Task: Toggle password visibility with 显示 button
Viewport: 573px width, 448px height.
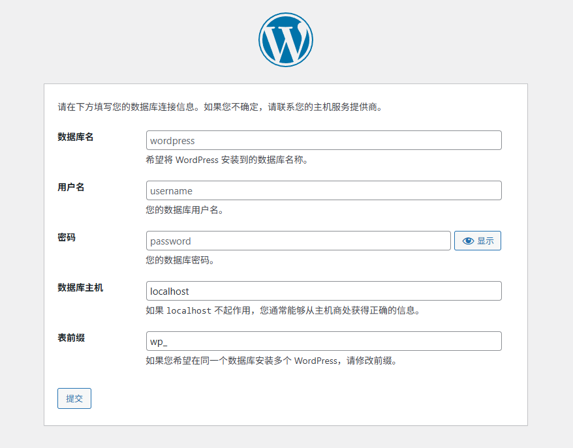Action: pyautogui.click(x=478, y=241)
